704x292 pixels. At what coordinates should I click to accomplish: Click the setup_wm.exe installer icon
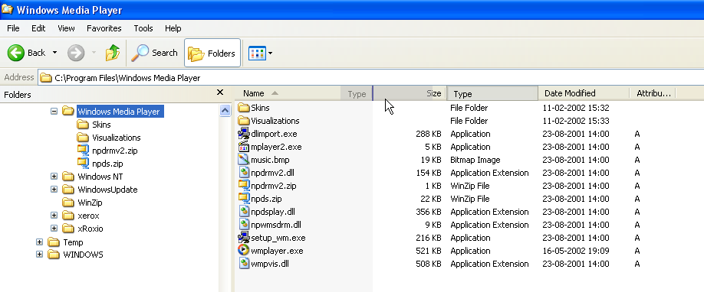click(243, 238)
